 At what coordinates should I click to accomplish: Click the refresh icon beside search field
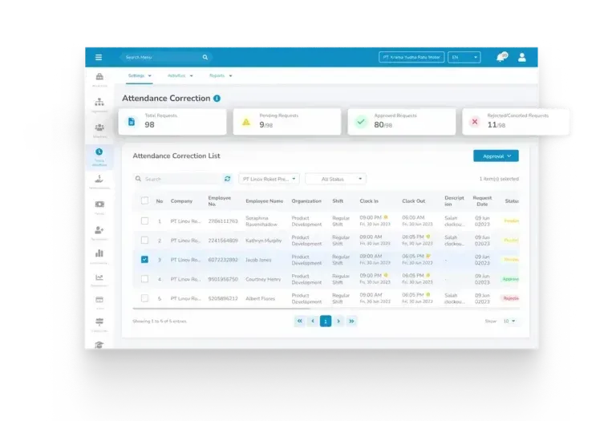(x=228, y=179)
